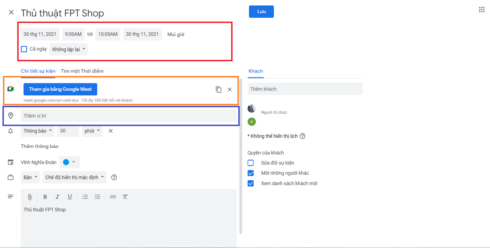The height and width of the screenshot is (248, 490).
Task: Switch to Chi tiết sự kiện tab
Action: pyautogui.click(x=38, y=71)
